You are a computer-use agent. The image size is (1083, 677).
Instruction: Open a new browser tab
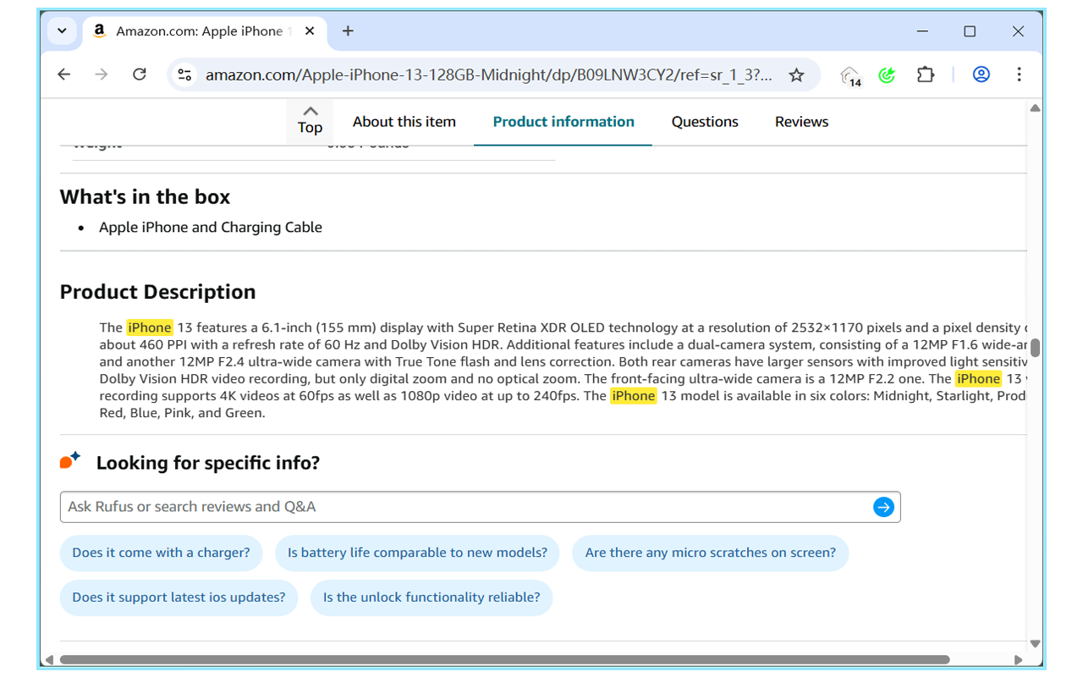(x=348, y=31)
